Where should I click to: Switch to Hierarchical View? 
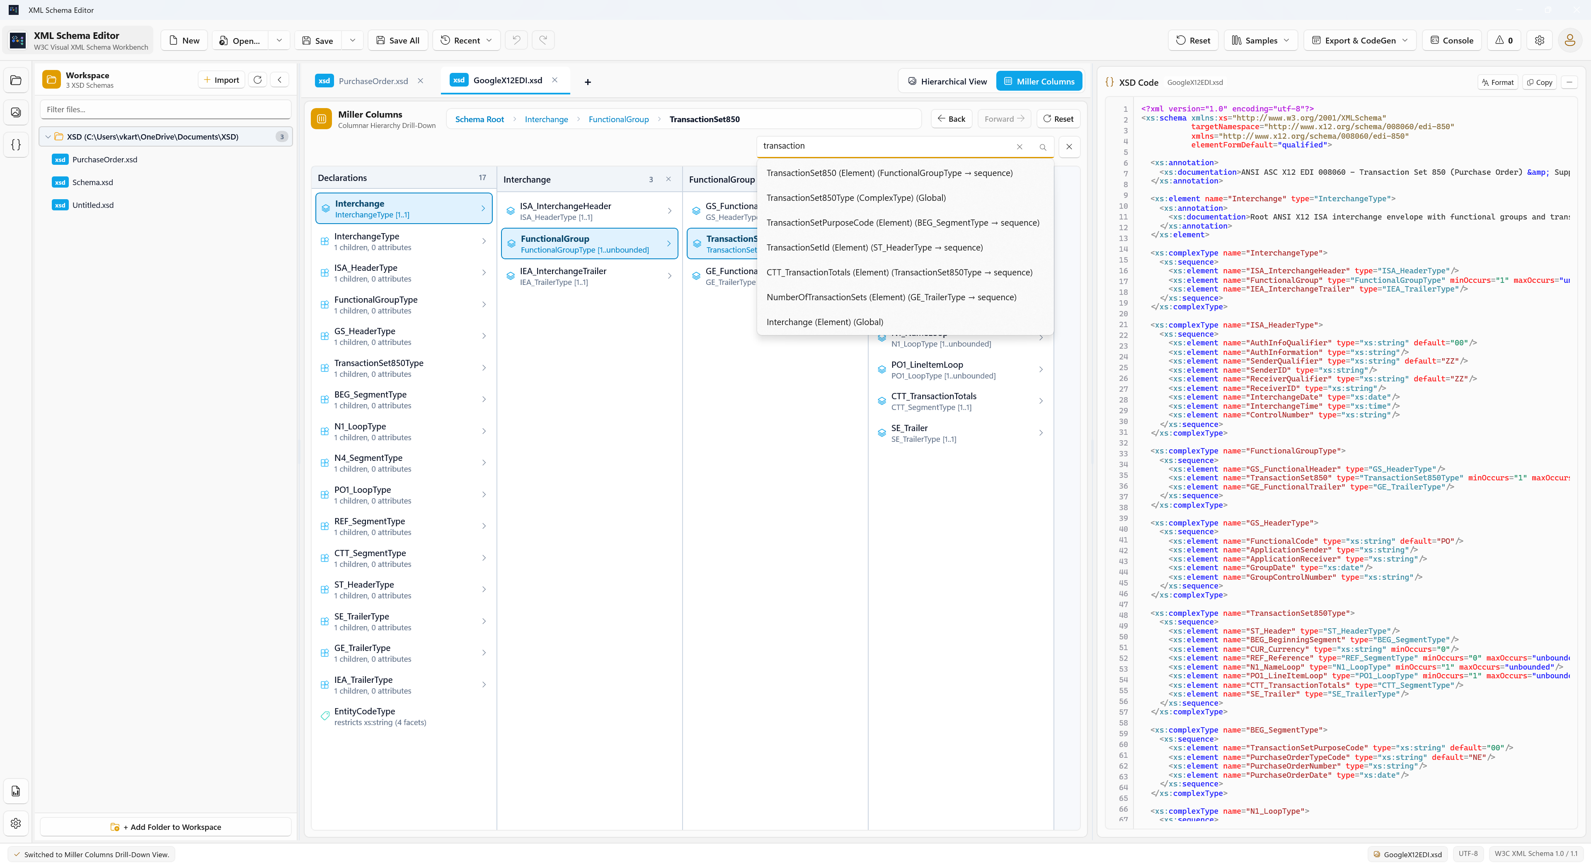point(947,82)
